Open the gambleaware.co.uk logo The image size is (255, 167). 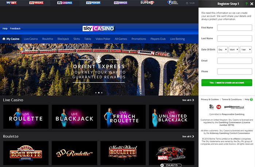[234, 107]
